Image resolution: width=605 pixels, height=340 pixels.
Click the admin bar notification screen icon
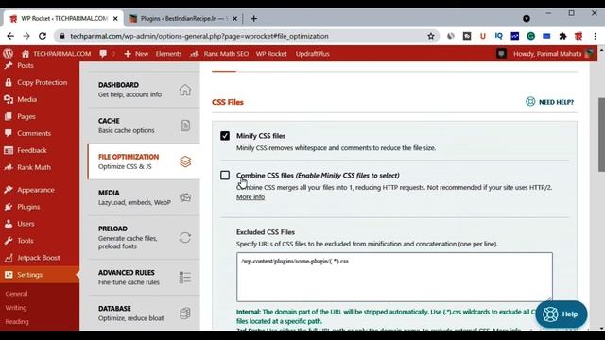[501, 54]
